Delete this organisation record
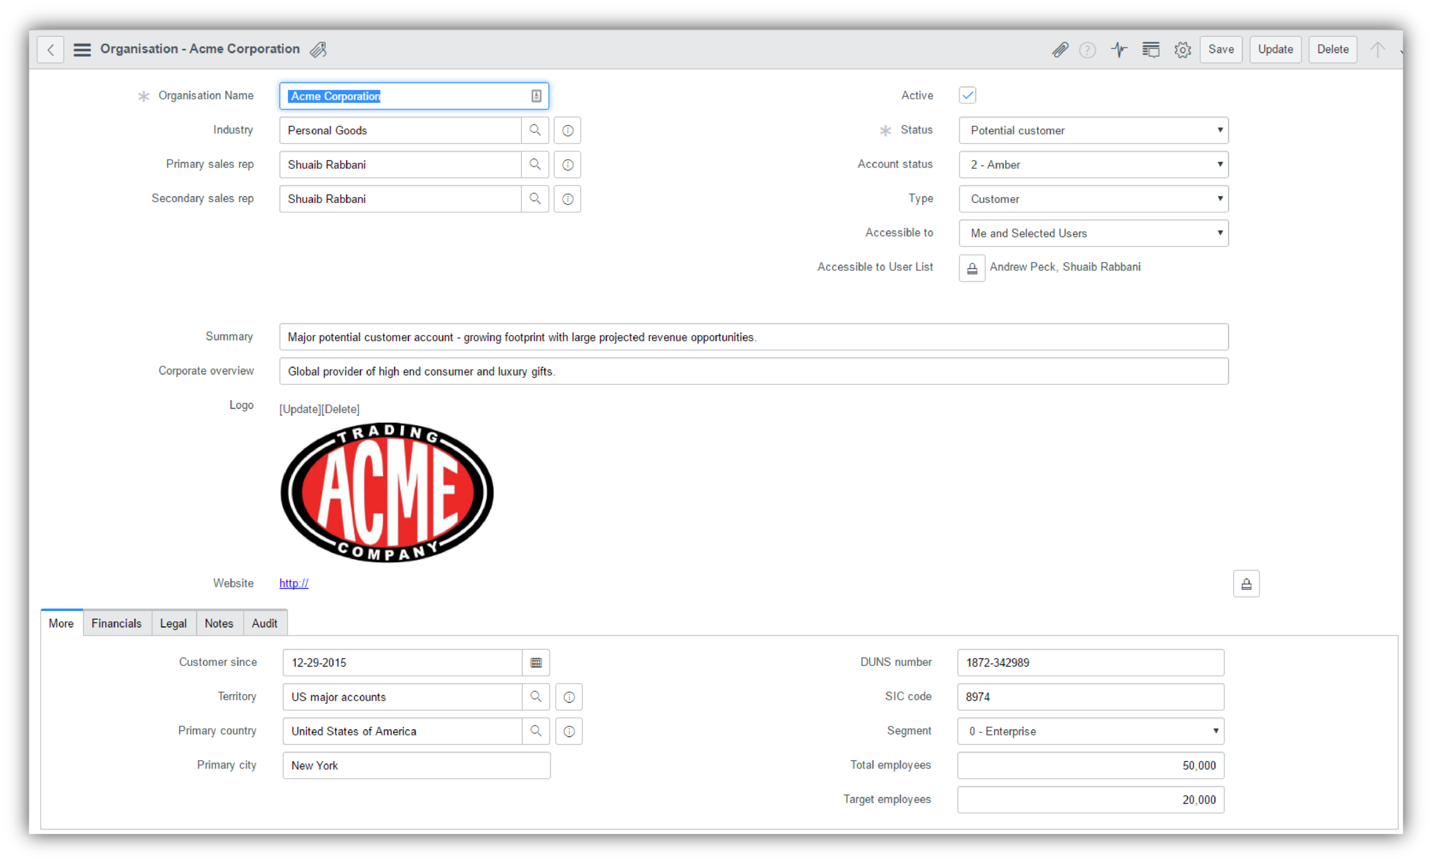Screen dimensions: 1434x865 tap(1332, 49)
